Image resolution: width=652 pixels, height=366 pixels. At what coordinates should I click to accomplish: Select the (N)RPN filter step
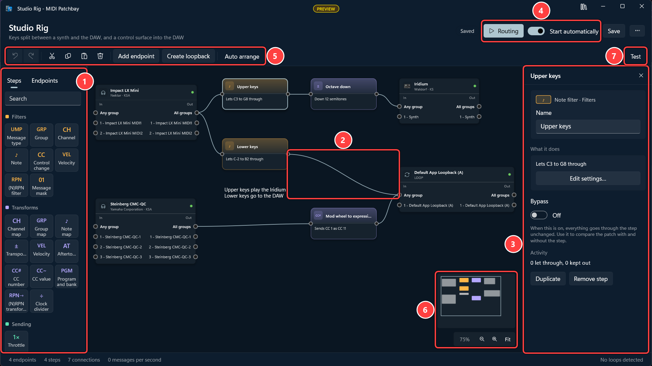16,185
